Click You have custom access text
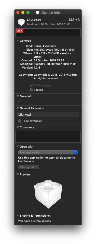96x244 pixels. coord(34,221)
